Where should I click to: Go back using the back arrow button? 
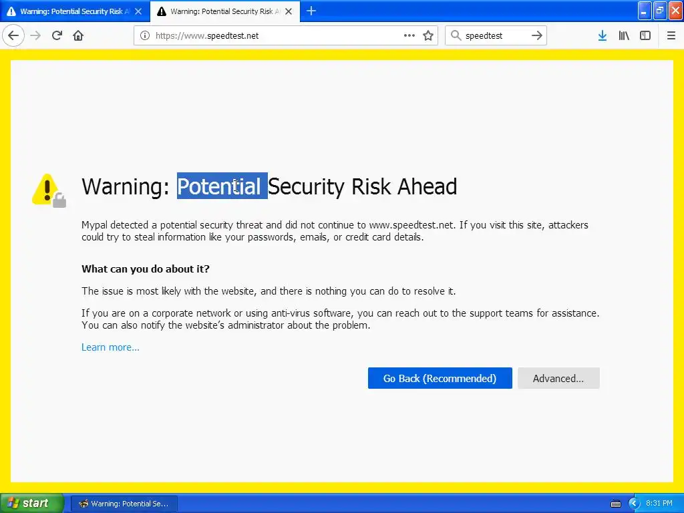(13, 35)
